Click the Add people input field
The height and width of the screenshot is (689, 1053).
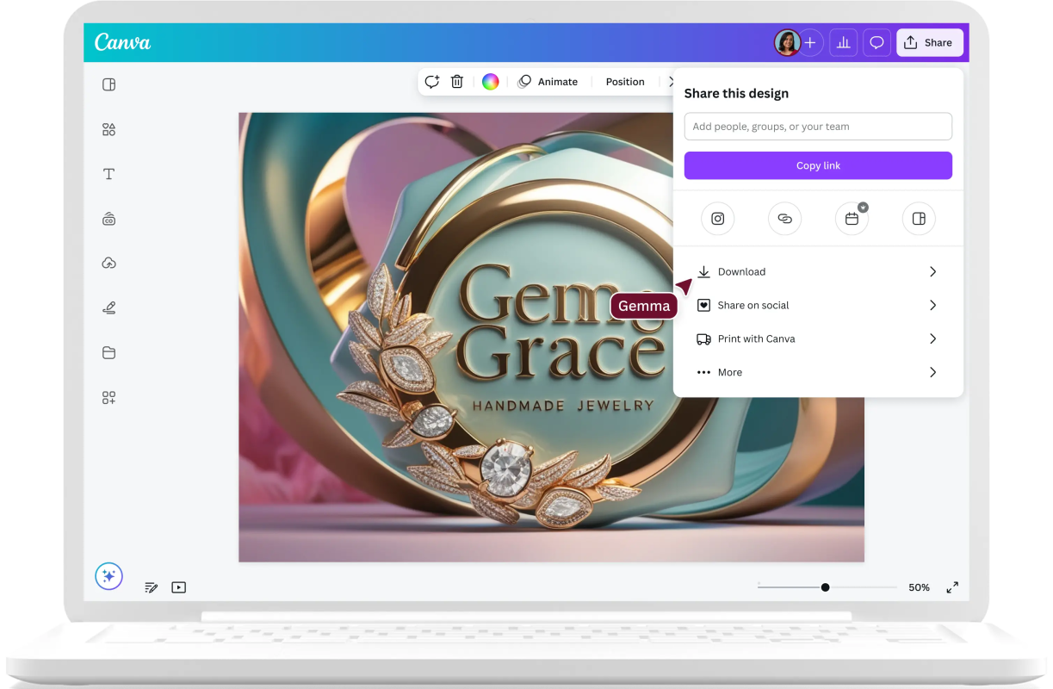[817, 127]
